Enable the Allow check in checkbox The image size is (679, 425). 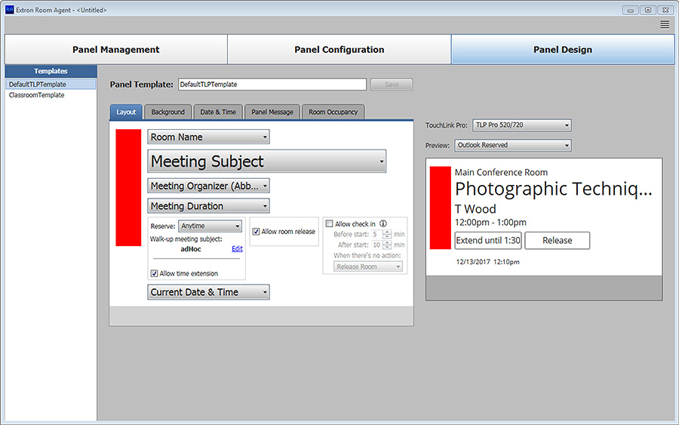point(329,224)
